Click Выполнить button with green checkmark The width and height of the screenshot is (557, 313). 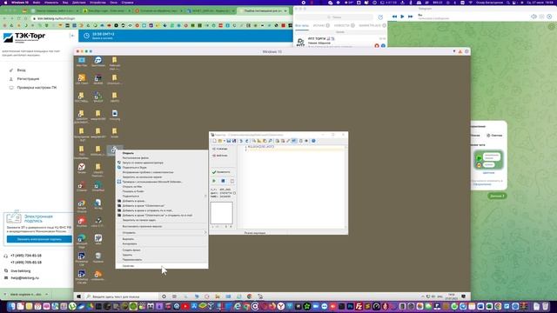click(x=223, y=172)
